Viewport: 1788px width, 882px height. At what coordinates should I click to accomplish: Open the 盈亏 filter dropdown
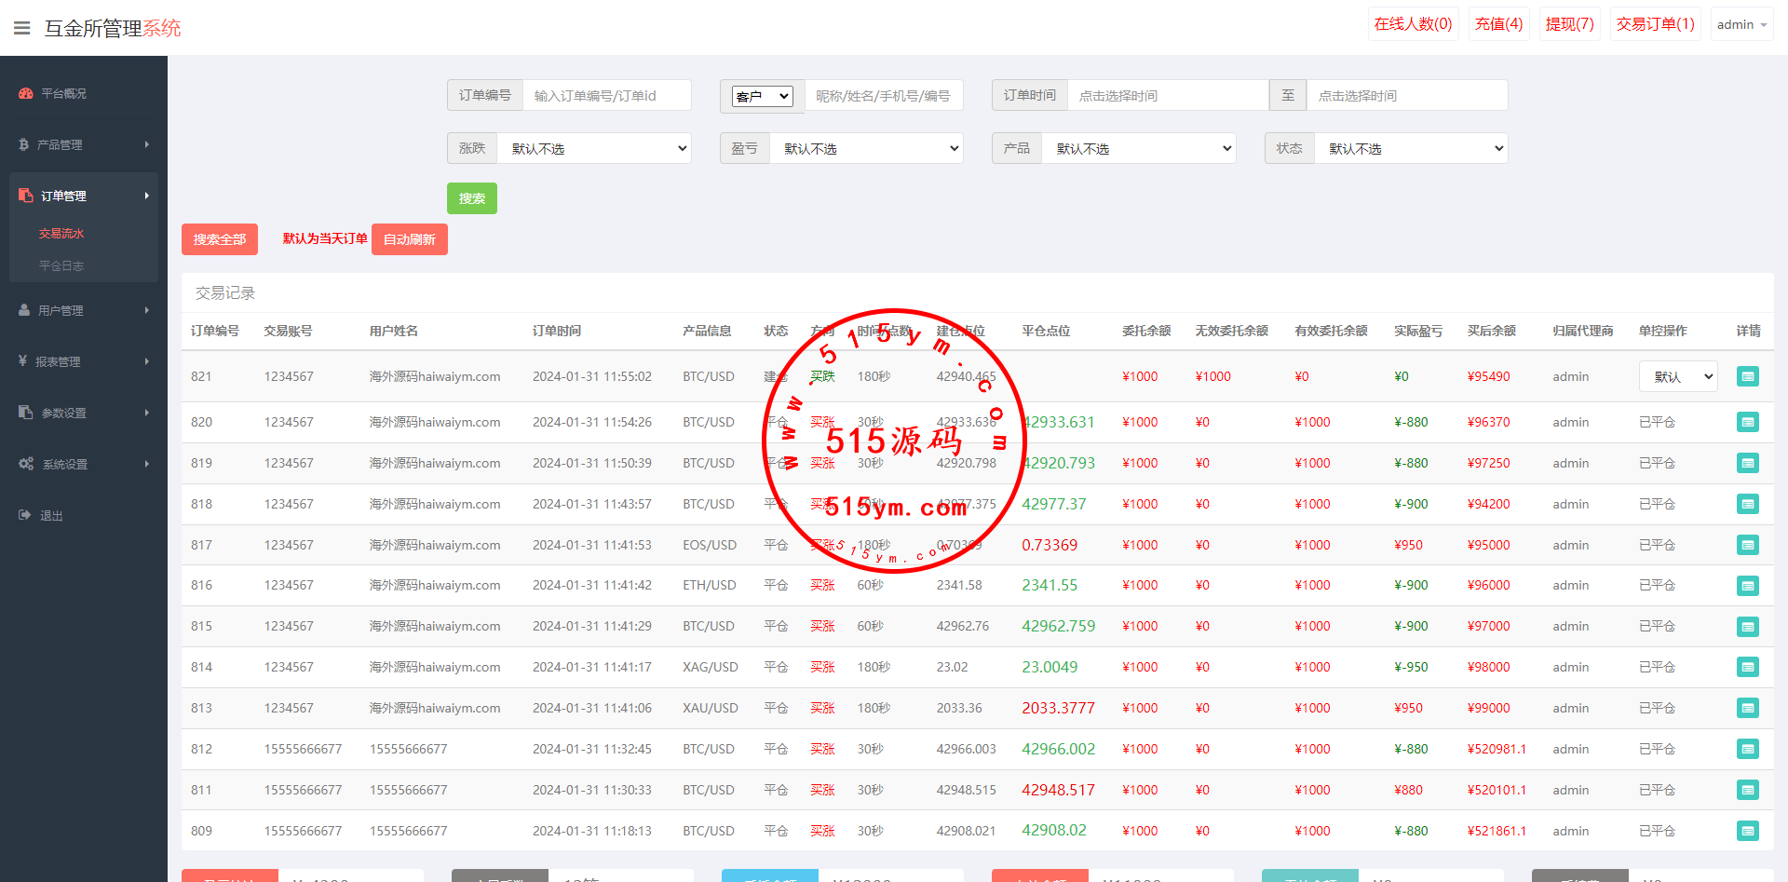pos(866,148)
